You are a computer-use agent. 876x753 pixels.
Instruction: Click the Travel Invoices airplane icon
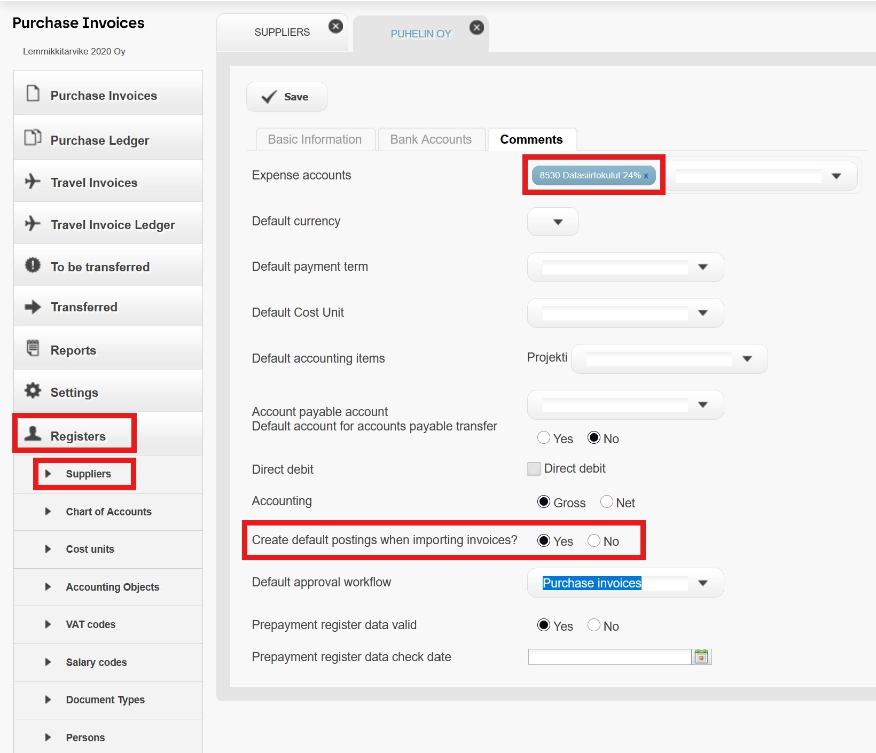click(x=33, y=181)
